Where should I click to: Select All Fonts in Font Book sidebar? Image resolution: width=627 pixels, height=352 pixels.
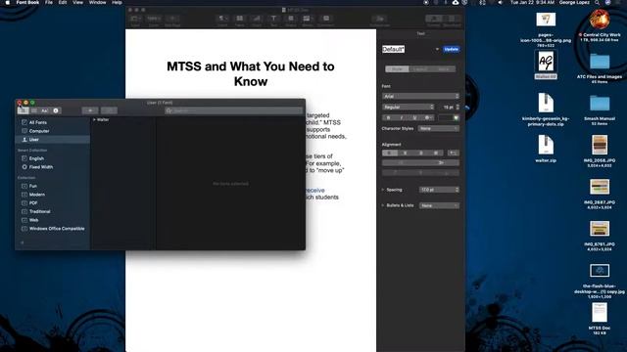(x=38, y=122)
